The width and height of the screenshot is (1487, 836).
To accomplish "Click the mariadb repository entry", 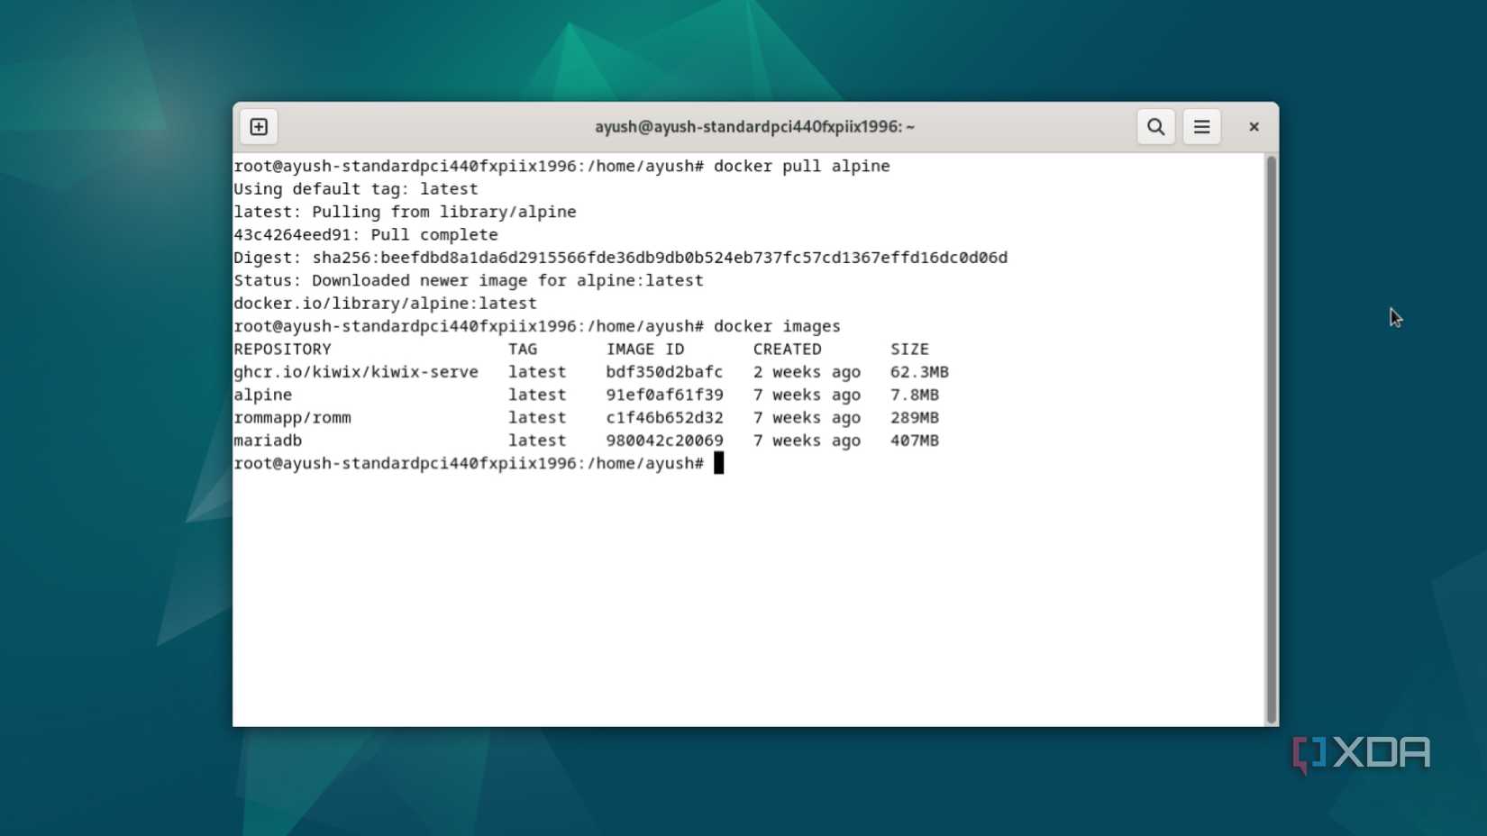I will 268,441.
